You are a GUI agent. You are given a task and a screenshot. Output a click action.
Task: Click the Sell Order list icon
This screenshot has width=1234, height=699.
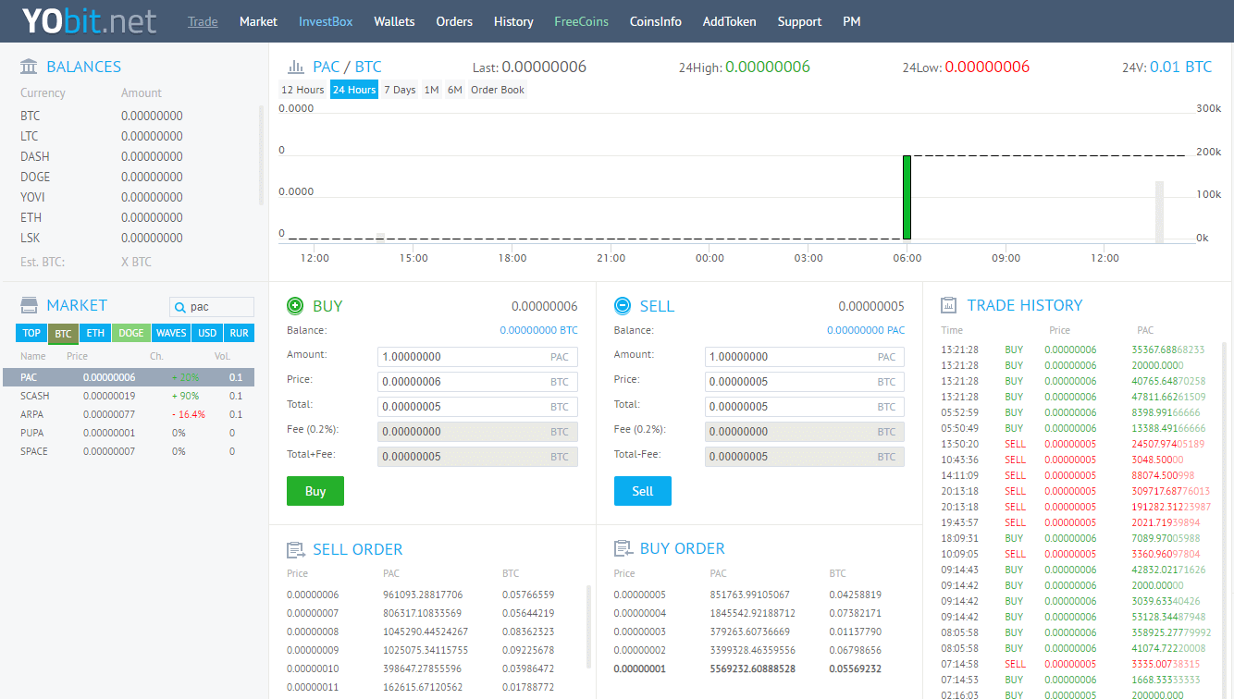[x=296, y=549]
